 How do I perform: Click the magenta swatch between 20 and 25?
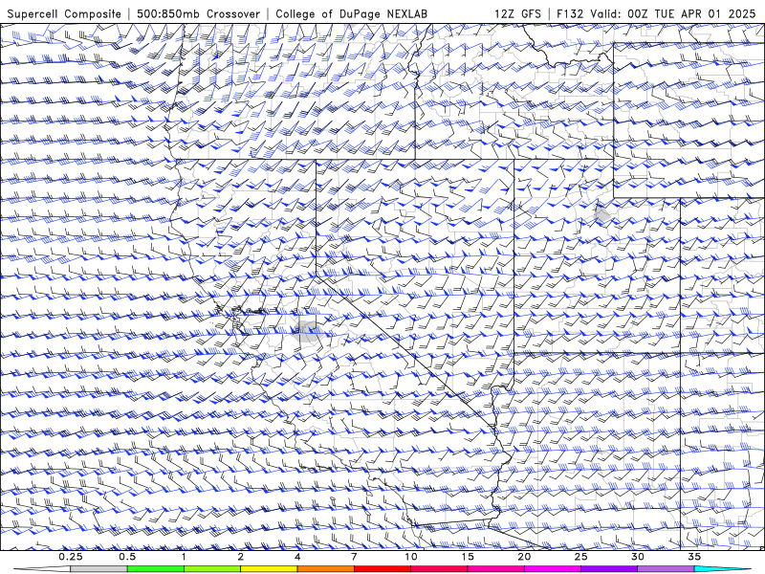pos(553,569)
